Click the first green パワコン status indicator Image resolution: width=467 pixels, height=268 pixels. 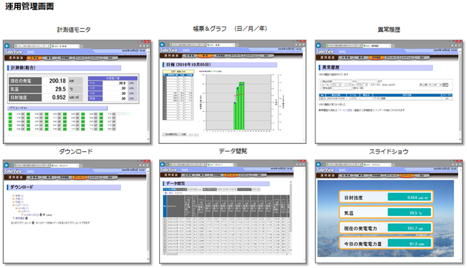point(10,114)
